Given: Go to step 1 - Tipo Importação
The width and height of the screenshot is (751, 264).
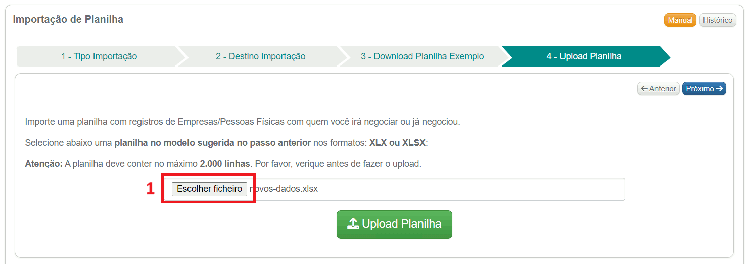Looking at the screenshot, I should [x=99, y=56].
